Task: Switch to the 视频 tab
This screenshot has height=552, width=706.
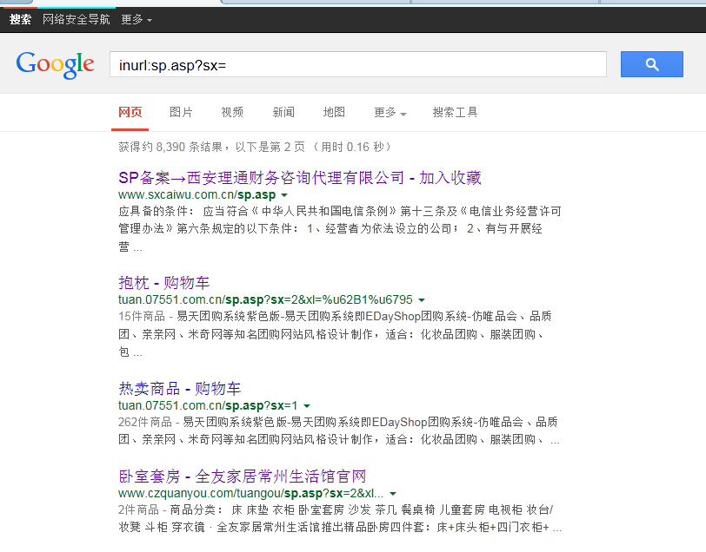Action: [x=232, y=112]
